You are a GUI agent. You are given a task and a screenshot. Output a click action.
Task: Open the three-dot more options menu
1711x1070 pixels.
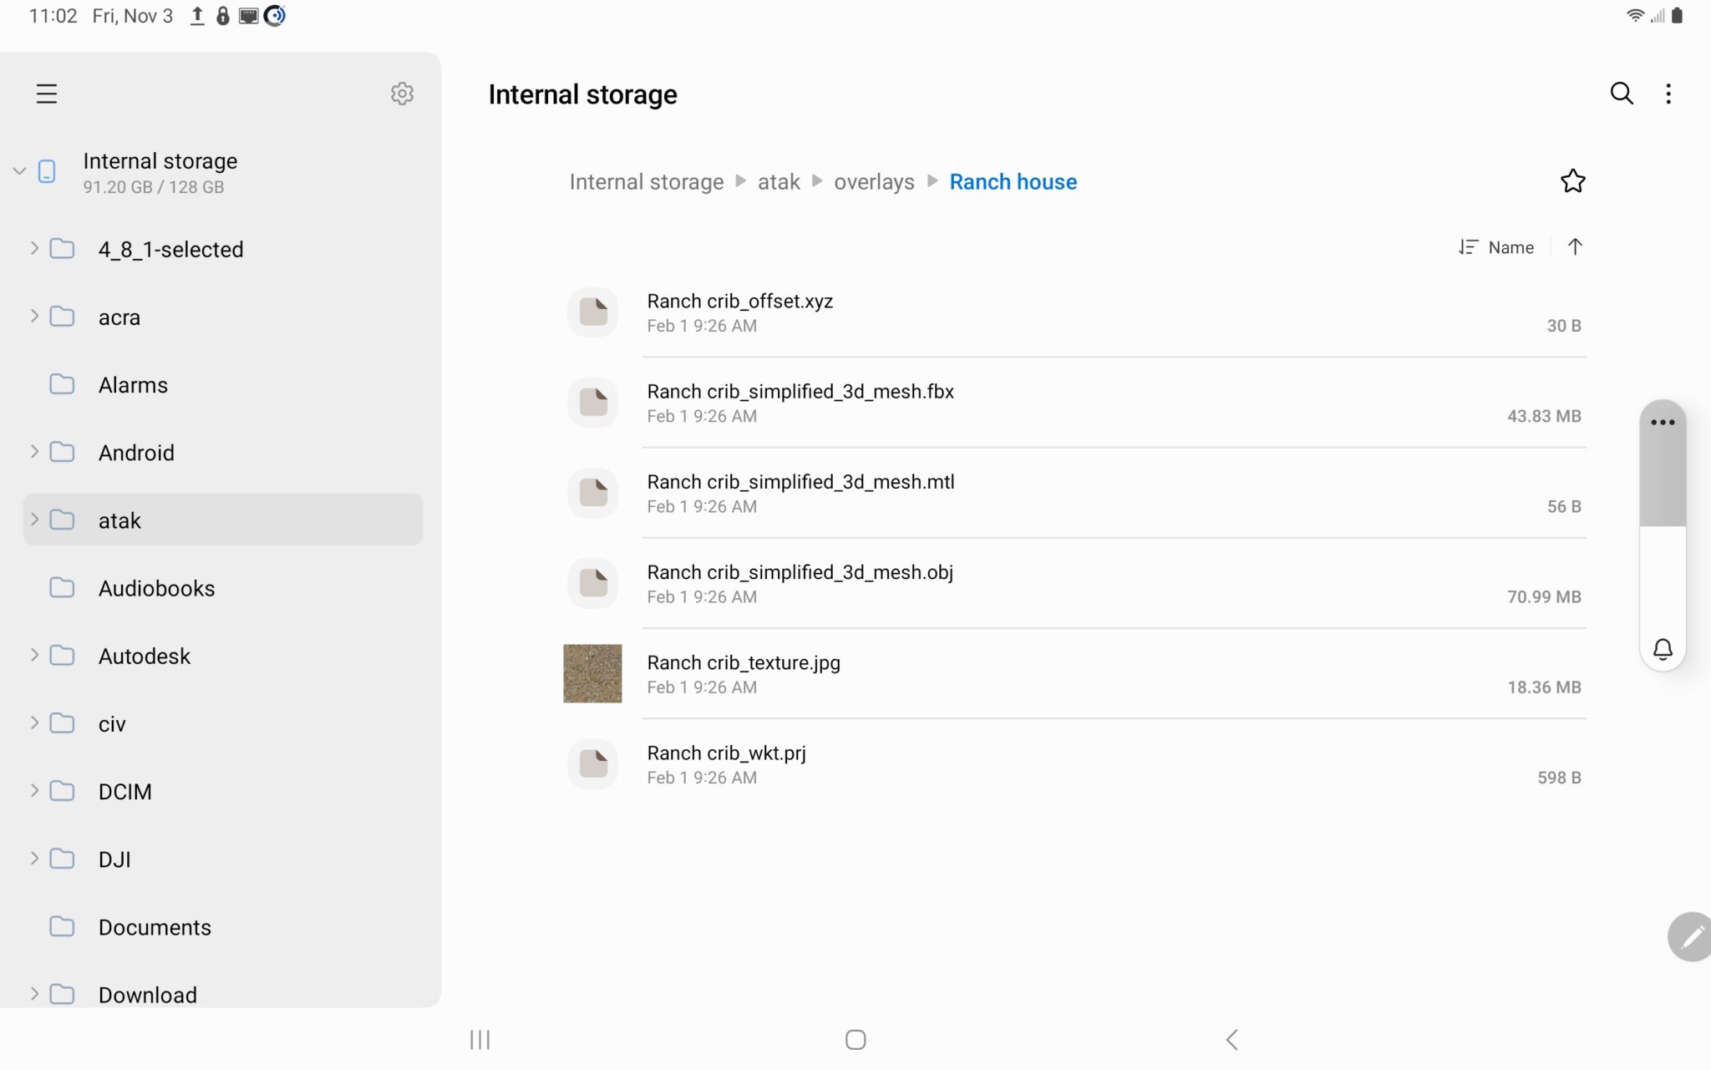pos(1668,94)
